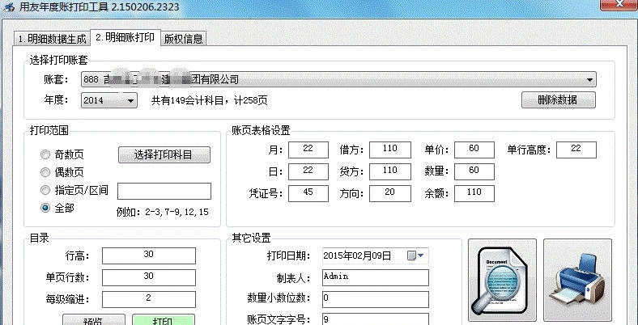Open the 版权信息 tab
The height and width of the screenshot is (325, 638).
pyautogui.click(x=183, y=39)
